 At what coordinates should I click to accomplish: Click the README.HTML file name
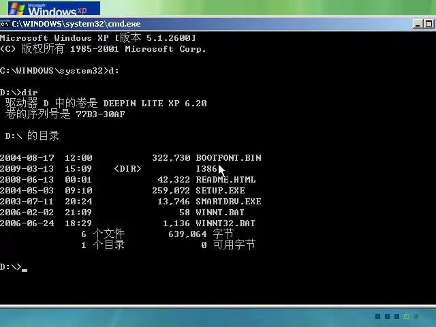[x=225, y=180]
